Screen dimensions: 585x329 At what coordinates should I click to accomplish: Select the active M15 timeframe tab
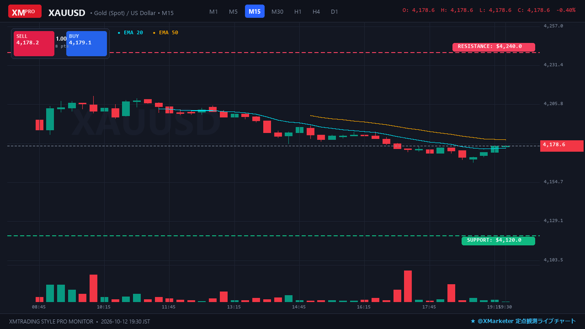[254, 11]
